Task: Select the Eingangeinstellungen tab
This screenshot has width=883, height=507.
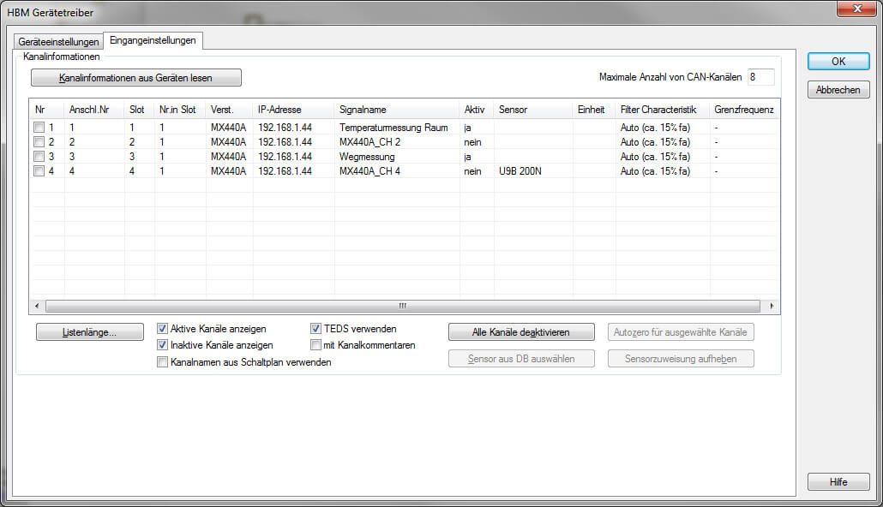Action: click(x=153, y=40)
